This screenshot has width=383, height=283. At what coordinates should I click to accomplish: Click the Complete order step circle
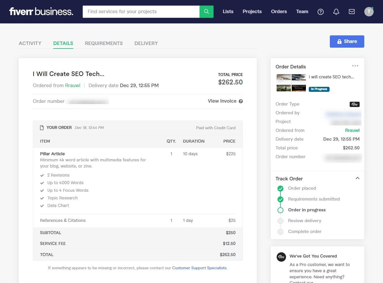pos(280,232)
